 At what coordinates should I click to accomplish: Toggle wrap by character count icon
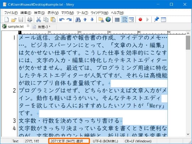tap(124, 20)
